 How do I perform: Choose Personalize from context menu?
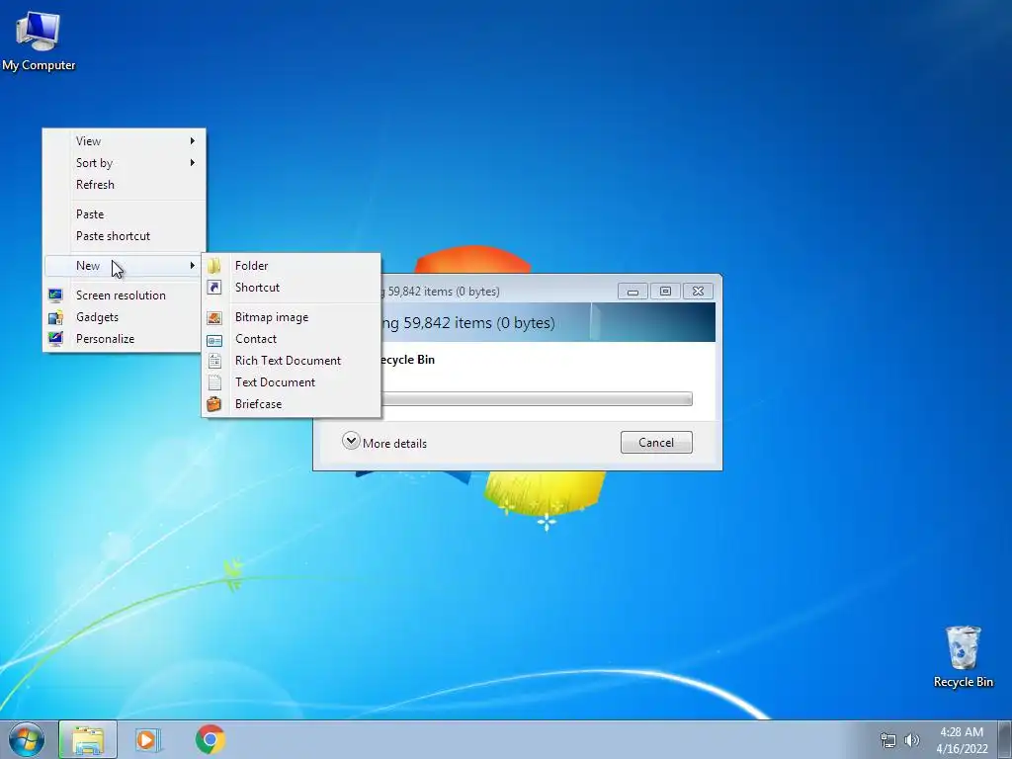tap(123, 339)
